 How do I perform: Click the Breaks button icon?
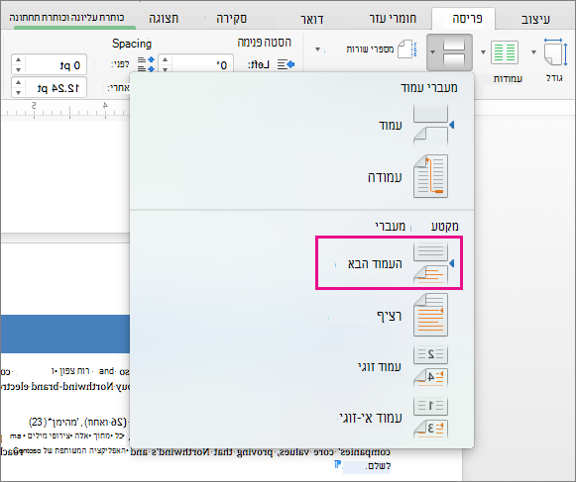pos(454,51)
